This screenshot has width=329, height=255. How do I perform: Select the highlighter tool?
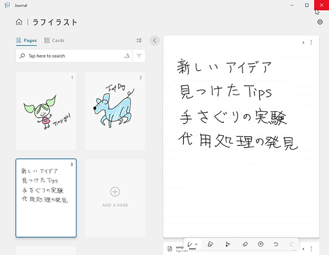(x=210, y=244)
